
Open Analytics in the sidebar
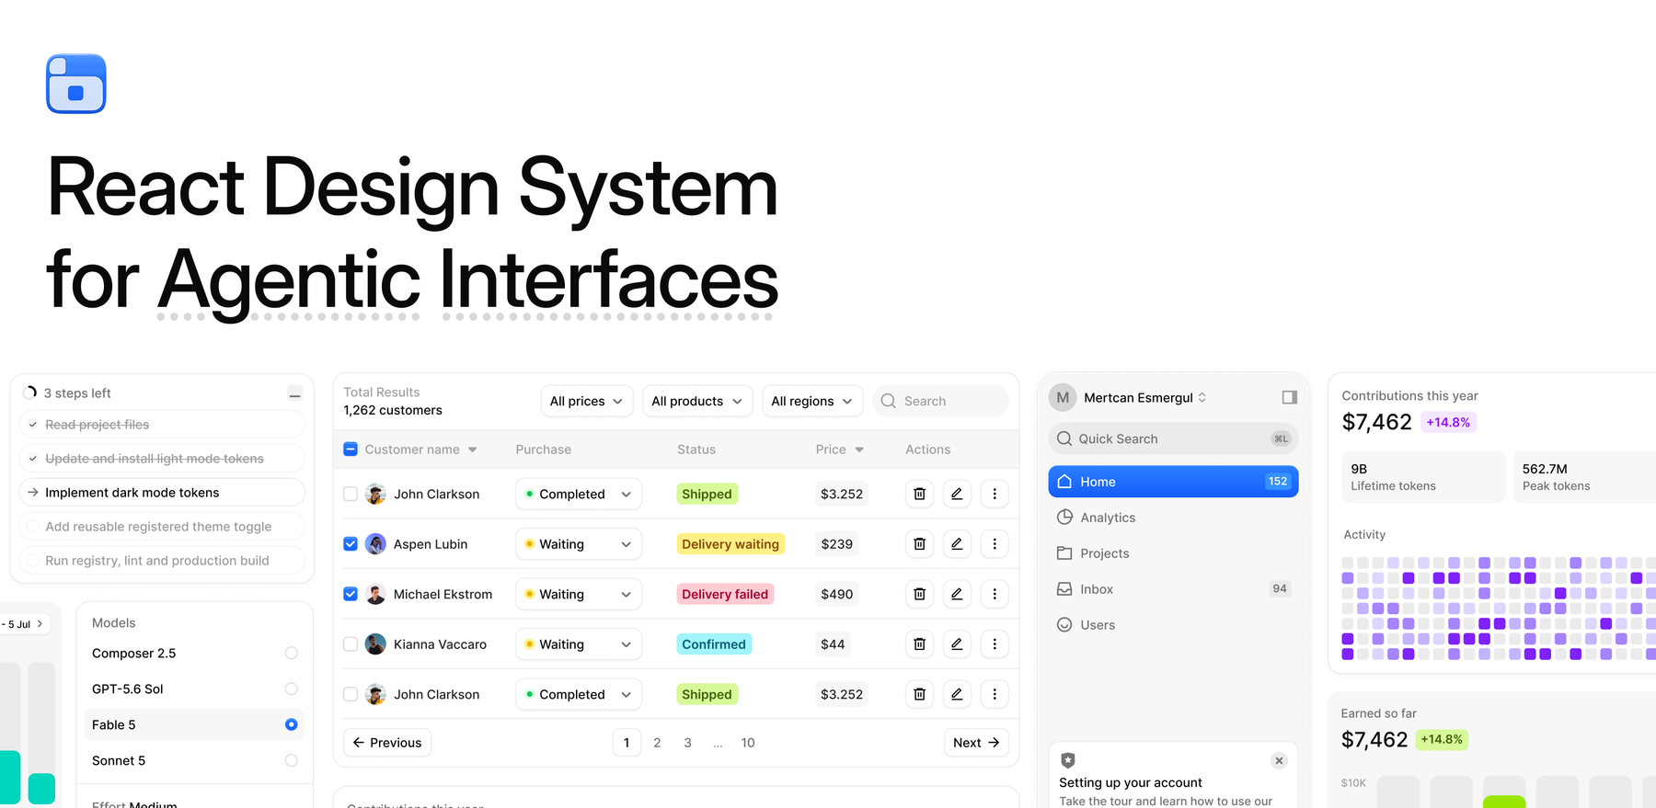pyautogui.click(x=1173, y=518)
